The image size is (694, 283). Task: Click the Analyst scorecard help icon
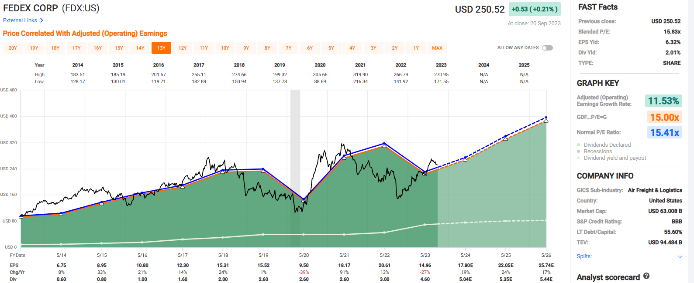point(646,276)
